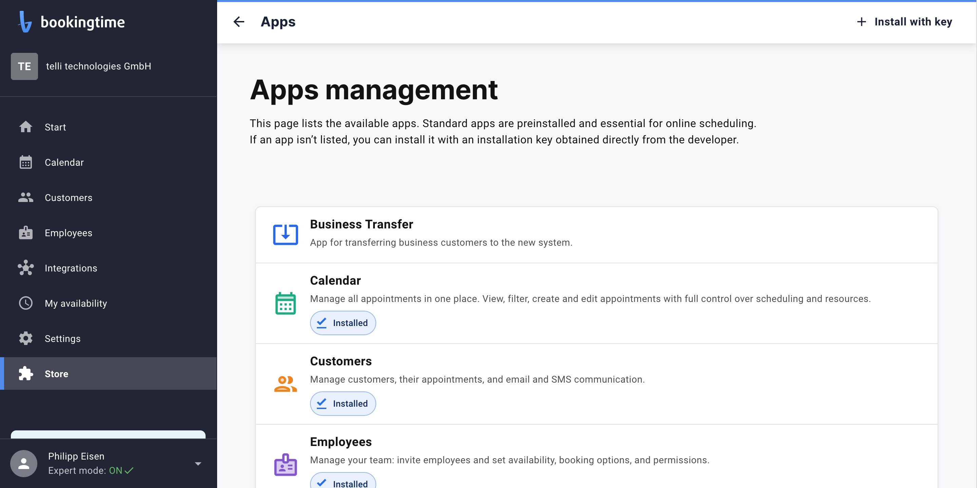Viewport: 977px width, 488px height.
Task: Click the Settings gear icon
Action: [x=26, y=338]
